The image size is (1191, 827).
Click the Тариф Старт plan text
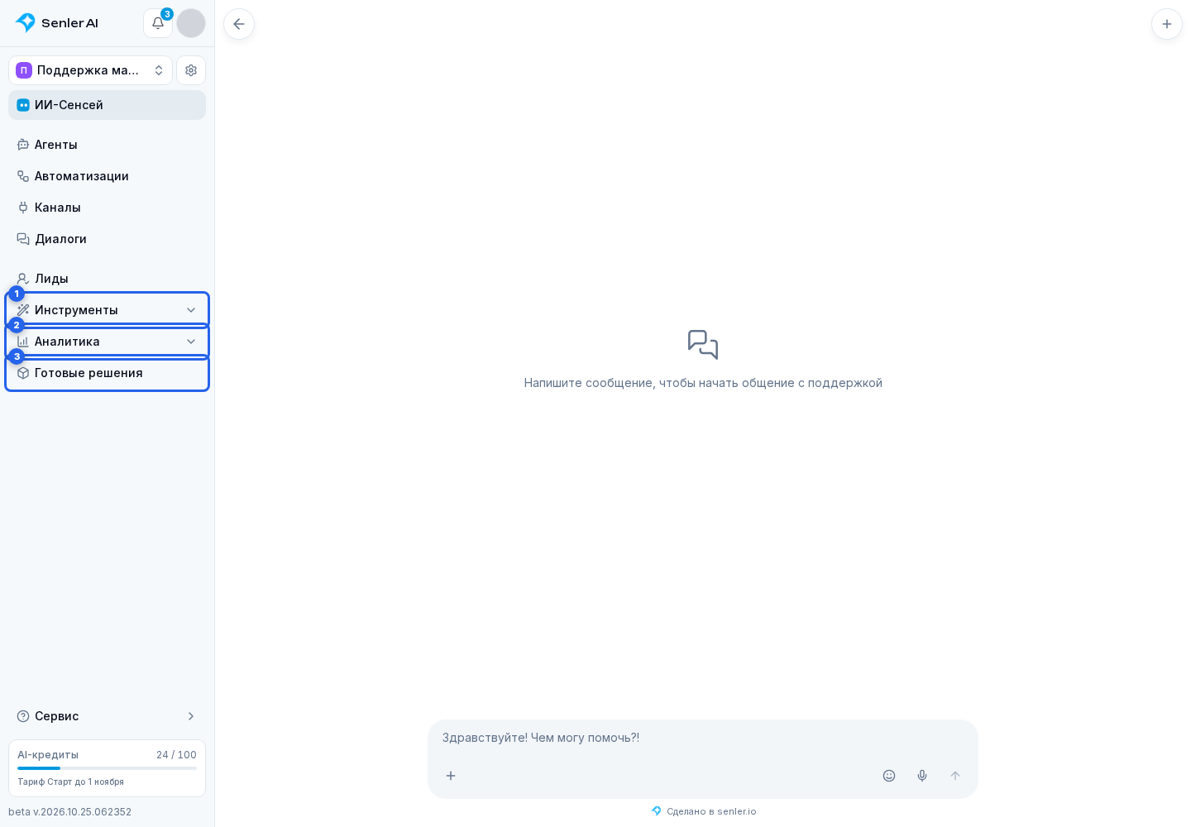pyautogui.click(x=70, y=782)
